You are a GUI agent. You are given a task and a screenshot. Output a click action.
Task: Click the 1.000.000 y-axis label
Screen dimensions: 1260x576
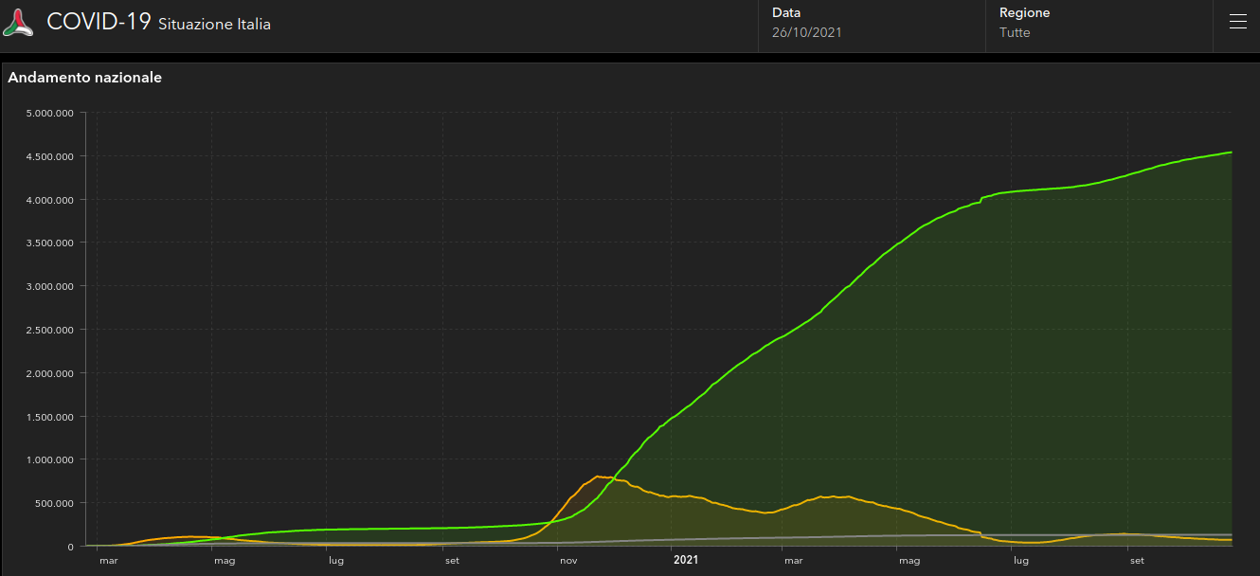tap(51, 459)
